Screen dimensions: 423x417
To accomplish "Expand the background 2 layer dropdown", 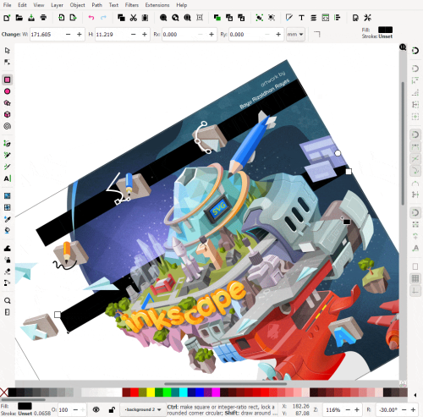I will [x=143, y=409].
